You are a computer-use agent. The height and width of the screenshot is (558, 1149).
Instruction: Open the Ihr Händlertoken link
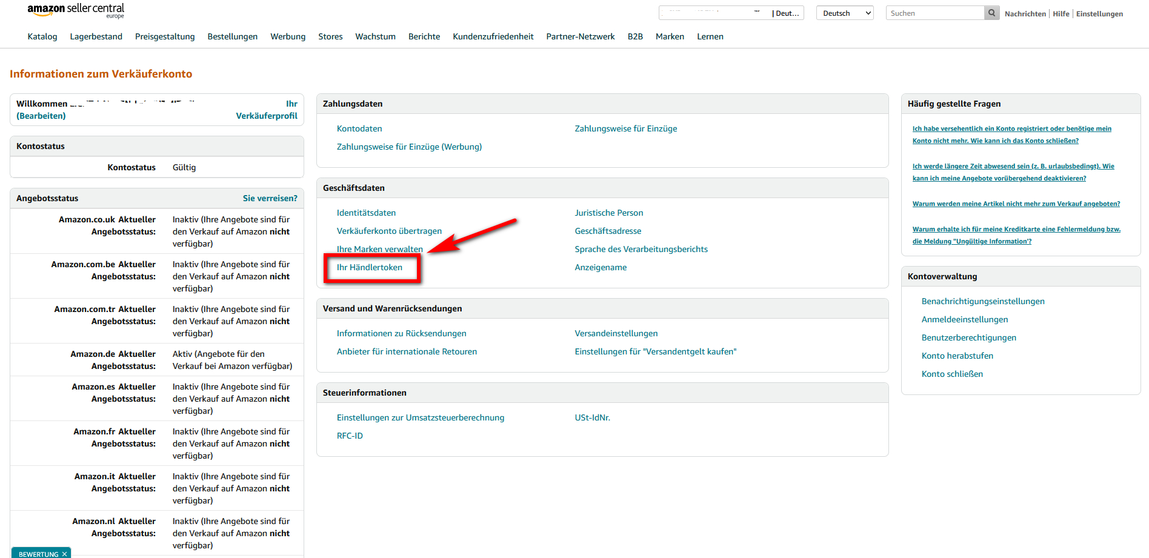point(370,267)
